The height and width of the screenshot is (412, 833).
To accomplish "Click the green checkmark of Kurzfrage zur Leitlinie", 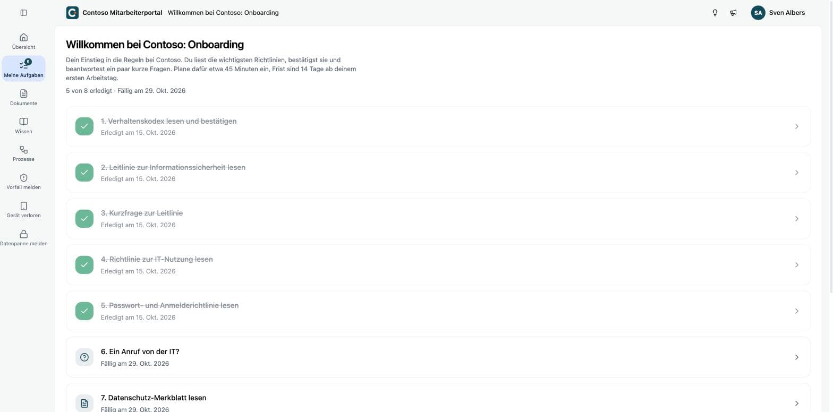I will [84, 219].
